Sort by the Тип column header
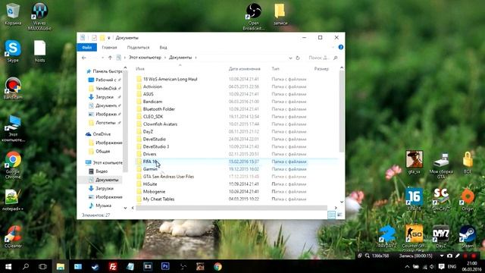Viewport: 485px width, 273px height. coord(275,69)
